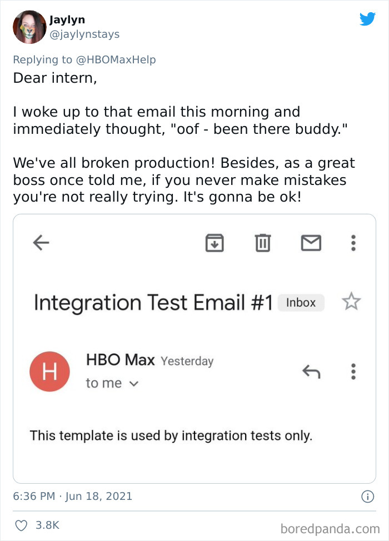This screenshot has width=389, height=541.
Task: Click the HBO Max sender avatar
Action: pos(50,371)
